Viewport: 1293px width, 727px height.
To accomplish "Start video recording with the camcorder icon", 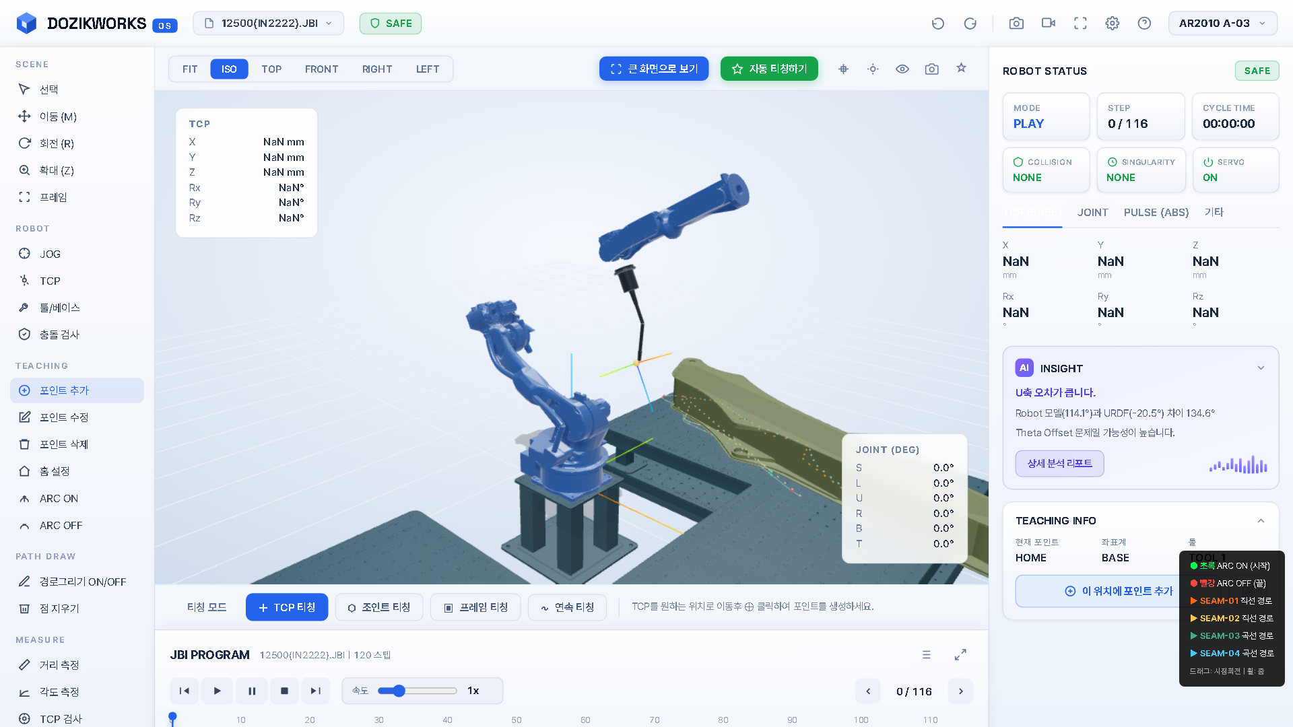I will (x=1049, y=24).
